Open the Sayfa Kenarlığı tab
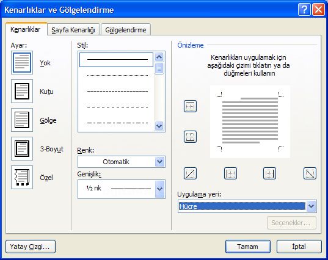328x260 pixels. 73,30
